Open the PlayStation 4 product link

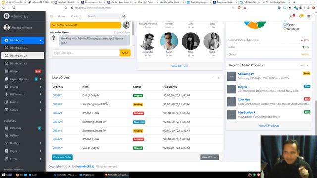(x=247, y=112)
